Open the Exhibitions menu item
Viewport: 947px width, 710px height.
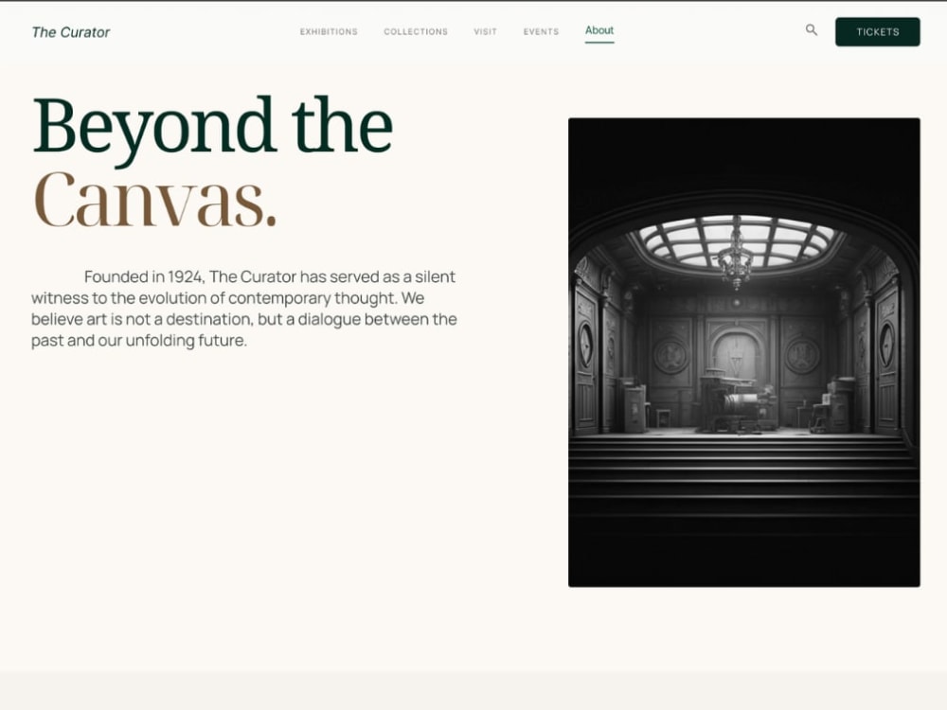click(x=329, y=31)
